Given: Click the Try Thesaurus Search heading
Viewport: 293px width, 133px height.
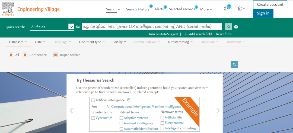Looking at the screenshot, I should pos(95,80).
